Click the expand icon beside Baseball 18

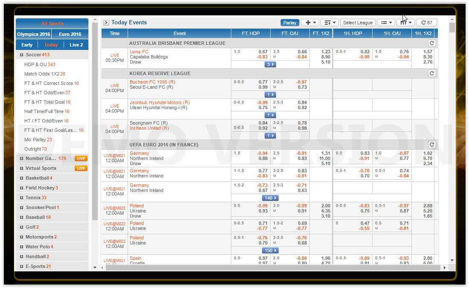coord(21,218)
